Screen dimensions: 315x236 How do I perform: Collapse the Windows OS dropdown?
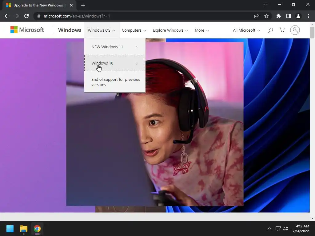tap(102, 30)
